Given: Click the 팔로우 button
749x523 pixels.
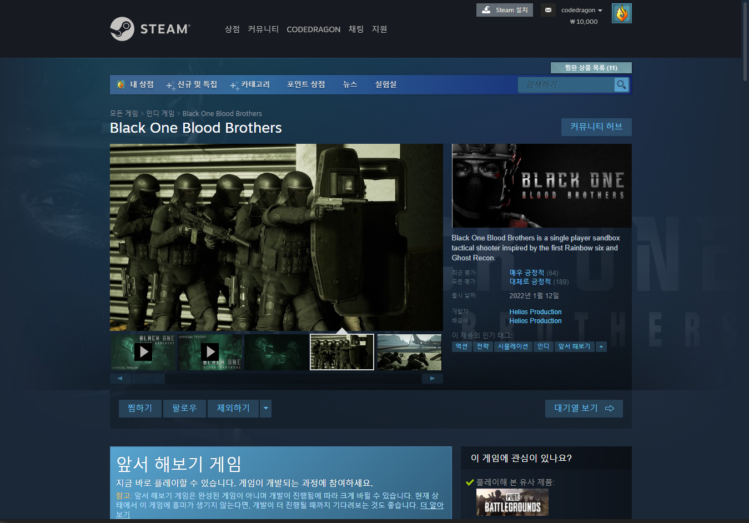Looking at the screenshot, I should click(x=184, y=408).
